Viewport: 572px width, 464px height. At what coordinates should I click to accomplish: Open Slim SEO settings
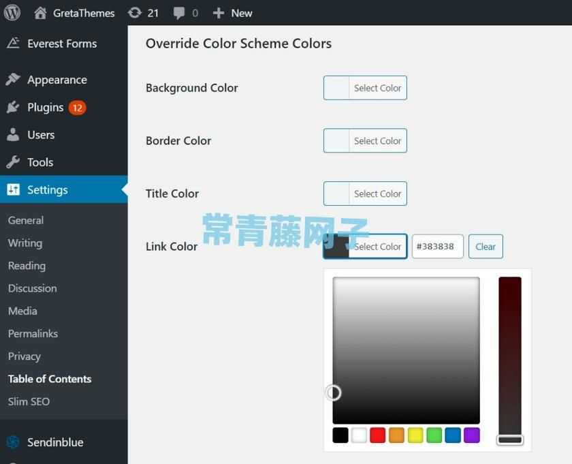click(29, 401)
